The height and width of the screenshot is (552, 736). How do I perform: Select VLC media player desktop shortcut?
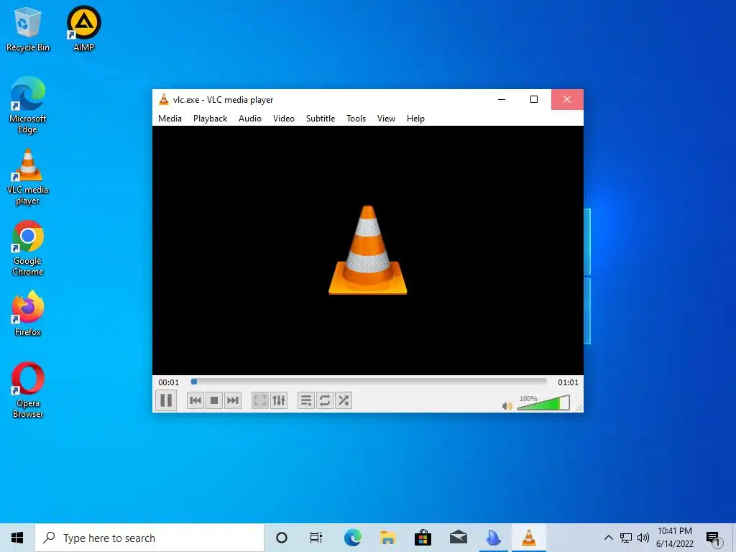tap(28, 177)
